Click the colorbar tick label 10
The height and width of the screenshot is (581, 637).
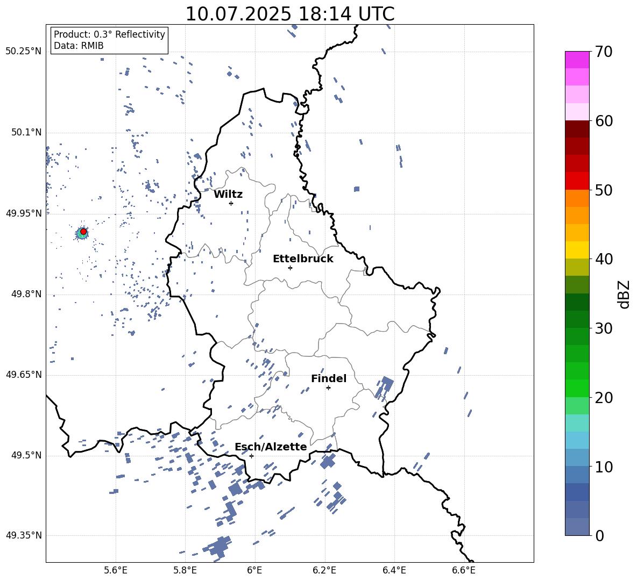pos(604,467)
